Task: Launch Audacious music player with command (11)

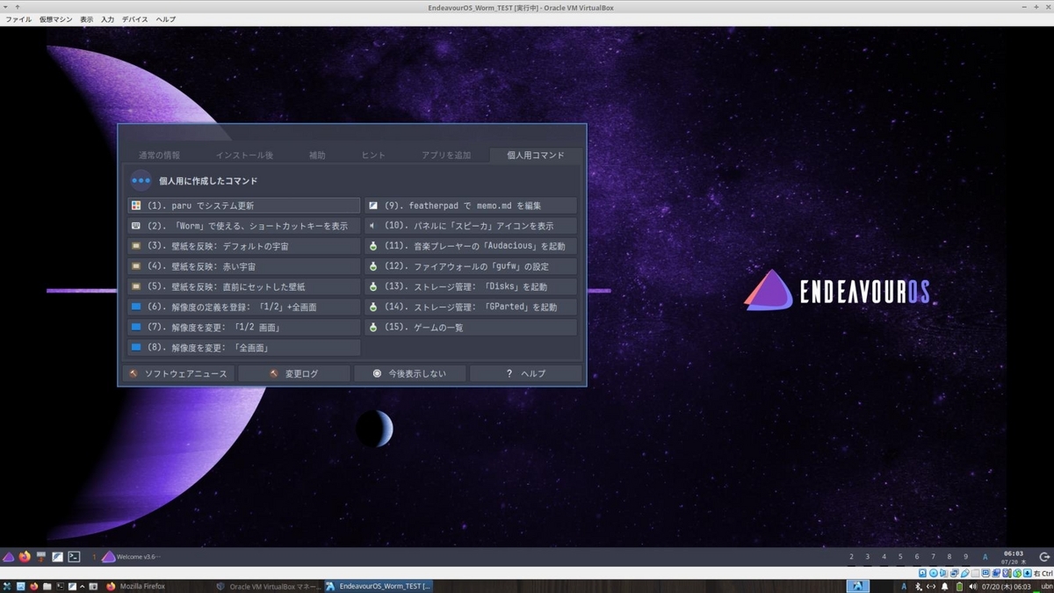Action: coord(471,246)
